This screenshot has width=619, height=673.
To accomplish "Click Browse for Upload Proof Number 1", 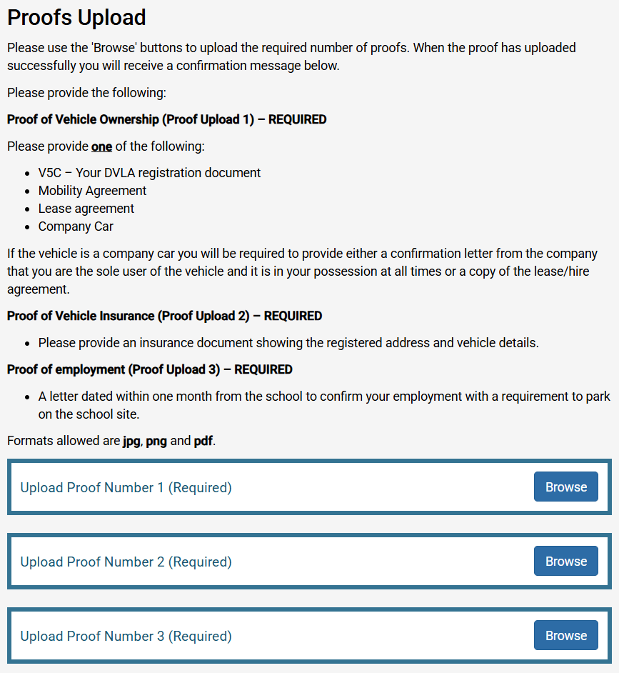I will 565,487.
